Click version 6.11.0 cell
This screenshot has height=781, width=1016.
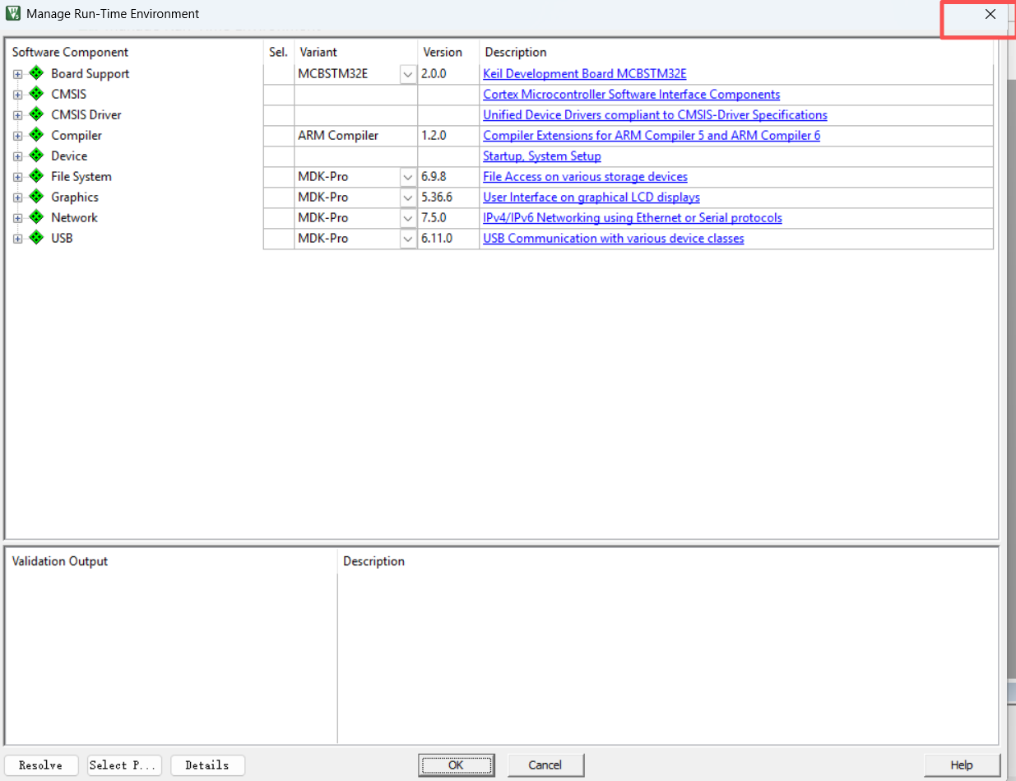click(x=448, y=239)
